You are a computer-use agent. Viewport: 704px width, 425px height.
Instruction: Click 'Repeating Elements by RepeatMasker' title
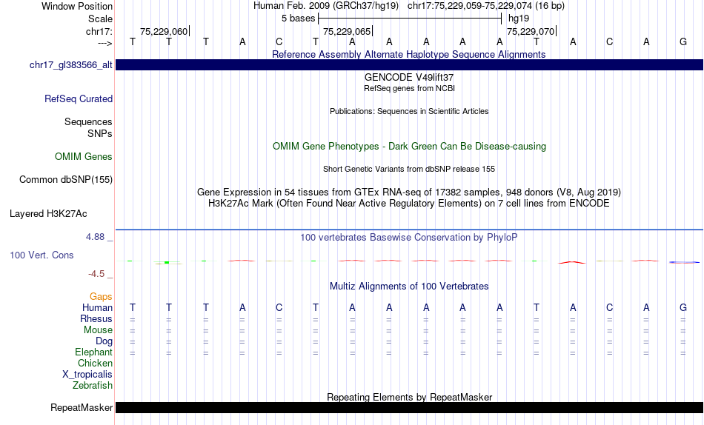pyautogui.click(x=410, y=397)
